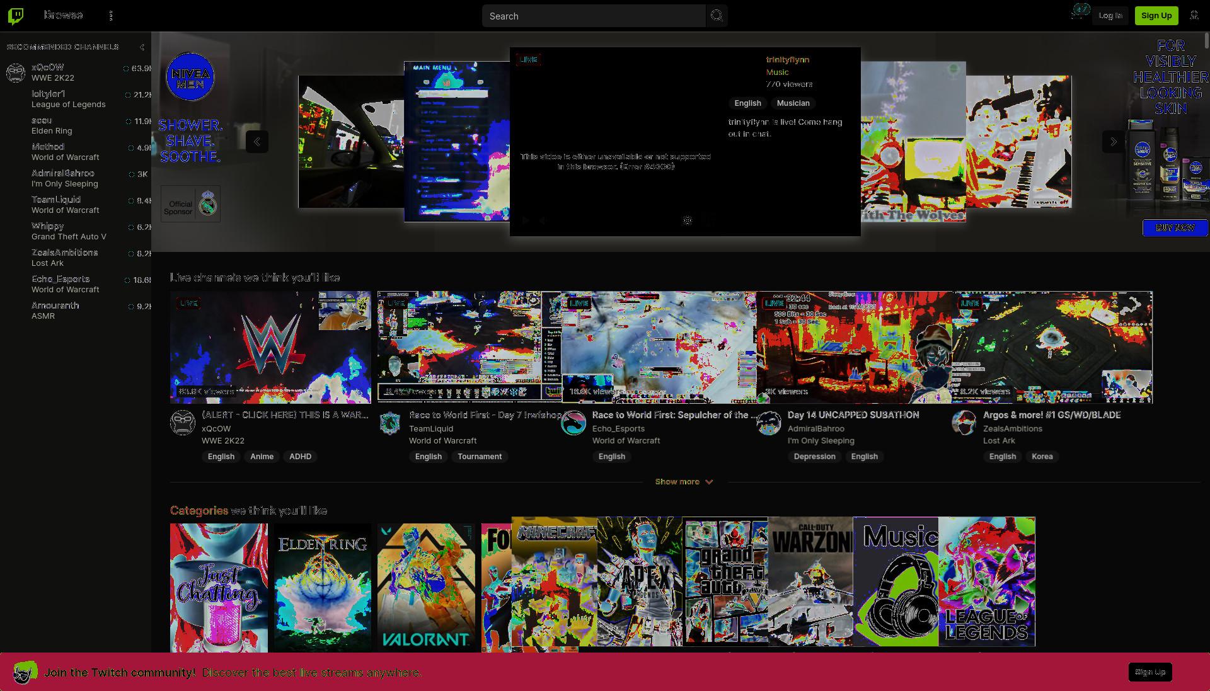Viewport: 1210px width, 691px height.
Task: Open featured player settings gear
Action: (688, 220)
